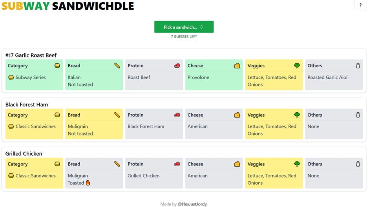The height and width of the screenshot is (207, 369).
Task: Click the Grilled Chicken guess heading
Action: click(x=24, y=154)
